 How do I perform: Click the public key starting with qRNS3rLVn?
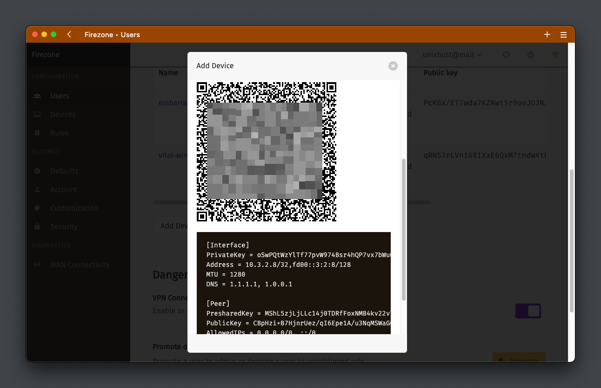tap(484, 155)
